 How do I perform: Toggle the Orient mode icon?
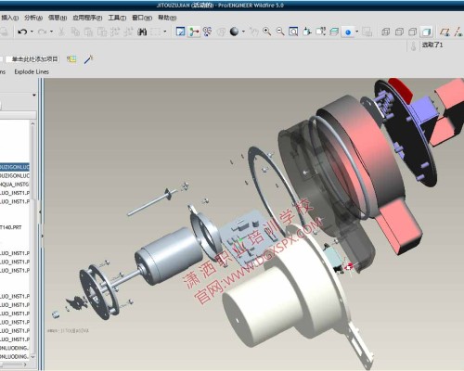207,32
